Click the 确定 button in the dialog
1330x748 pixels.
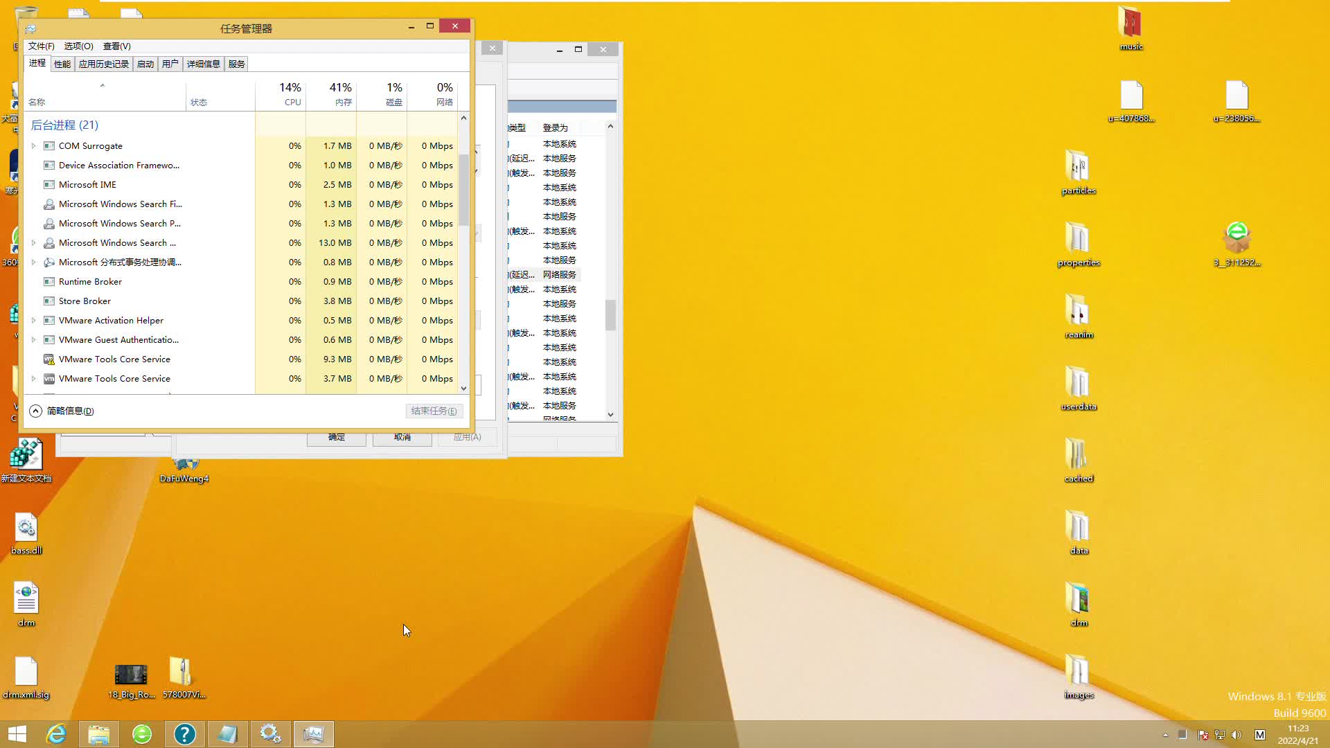tap(336, 438)
